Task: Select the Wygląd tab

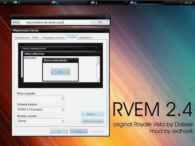Action: (71, 37)
